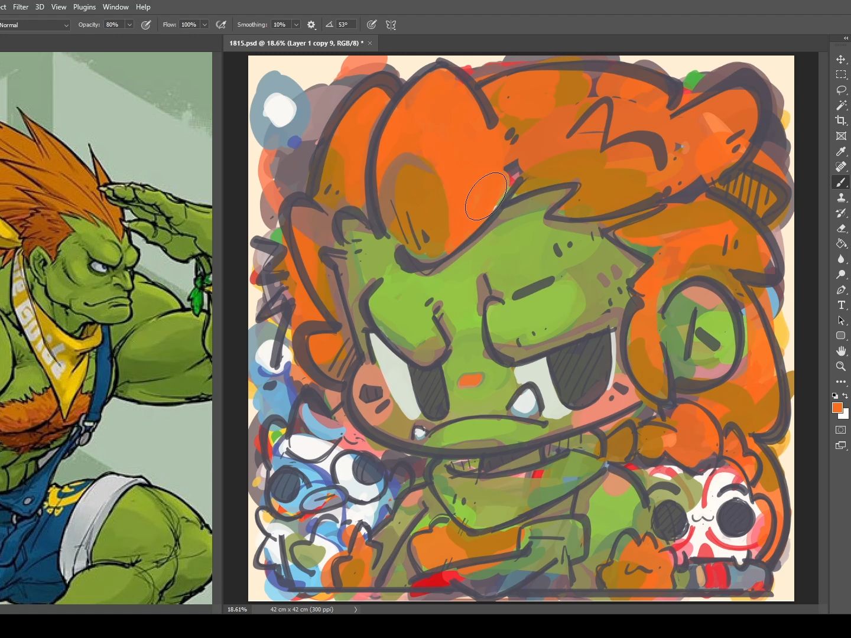Viewport: 851px width, 638px height.
Task: Select the Crop tool
Action: 841,121
